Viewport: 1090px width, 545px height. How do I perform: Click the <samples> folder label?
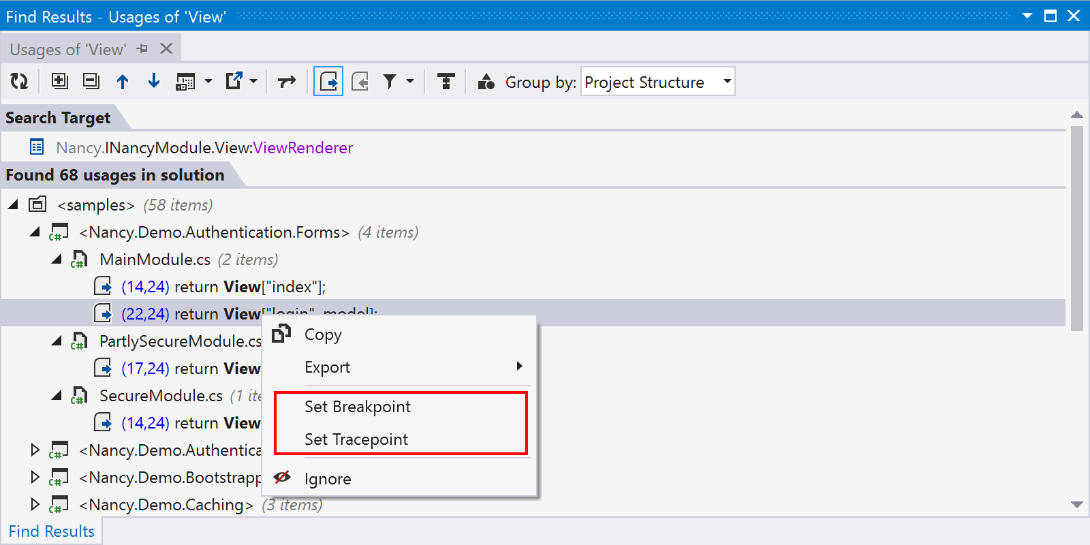point(96,205)
